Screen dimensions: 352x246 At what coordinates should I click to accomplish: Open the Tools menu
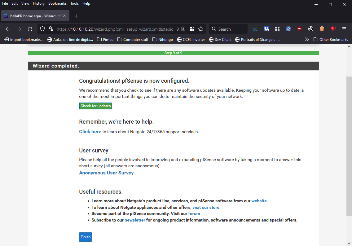74,3
